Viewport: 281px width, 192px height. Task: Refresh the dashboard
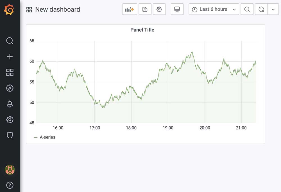coord(261,9)
